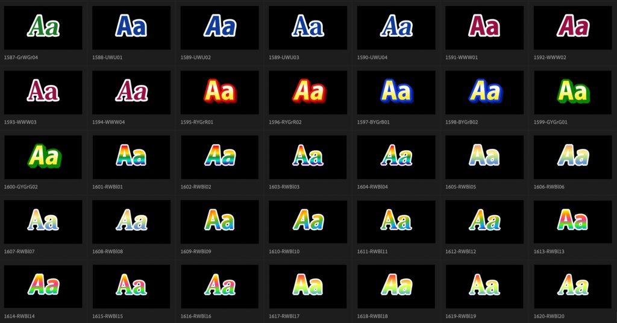This screenshot has width=617, height=323.
Task: Pick the 1607-RWBl07 pastel preset thumbnail
Action: 43,222
